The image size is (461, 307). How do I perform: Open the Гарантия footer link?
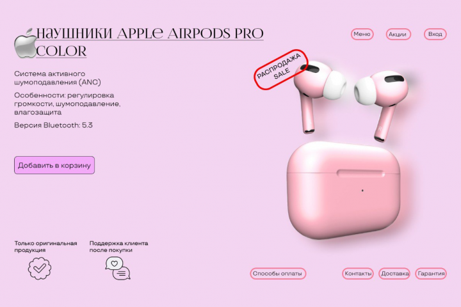coord(431,274)
